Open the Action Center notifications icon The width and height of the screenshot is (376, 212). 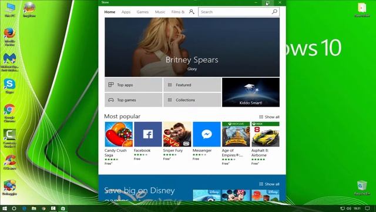(x=367, y=208)
